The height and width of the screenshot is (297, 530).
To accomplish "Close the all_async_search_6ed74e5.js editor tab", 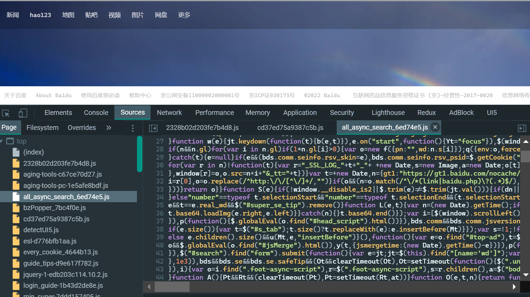I will coord(435,127).
